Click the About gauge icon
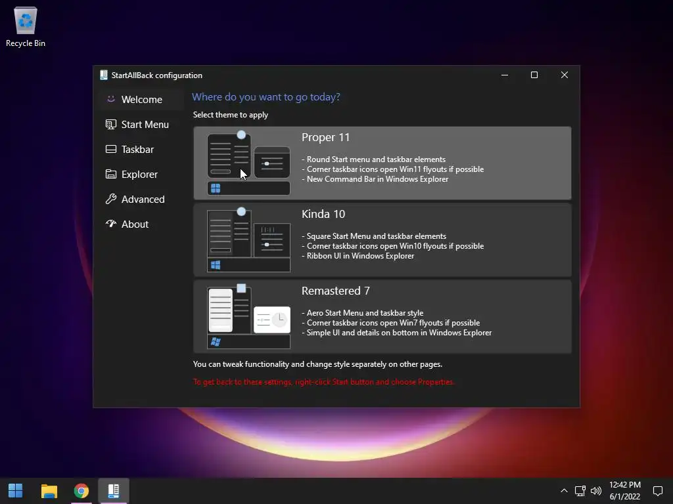The width and height of the screenshot is (673, 504). [x=110, y=223]
